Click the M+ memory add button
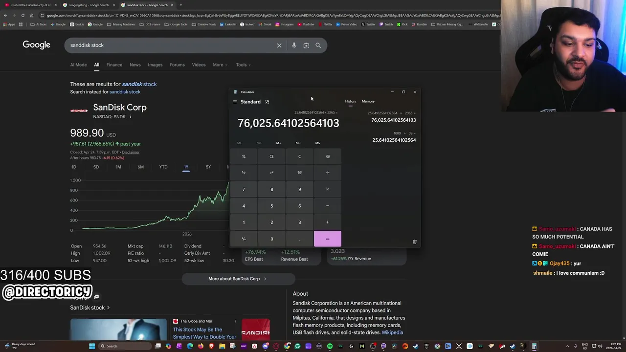 (x=278, y=143)
